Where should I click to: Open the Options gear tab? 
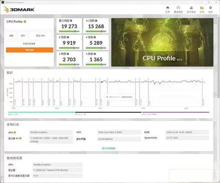click(x=210, y=10)
